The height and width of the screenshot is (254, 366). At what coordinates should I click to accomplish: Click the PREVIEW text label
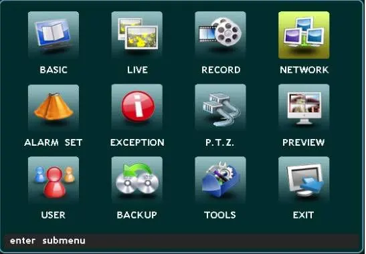click(x=304, y=142)
